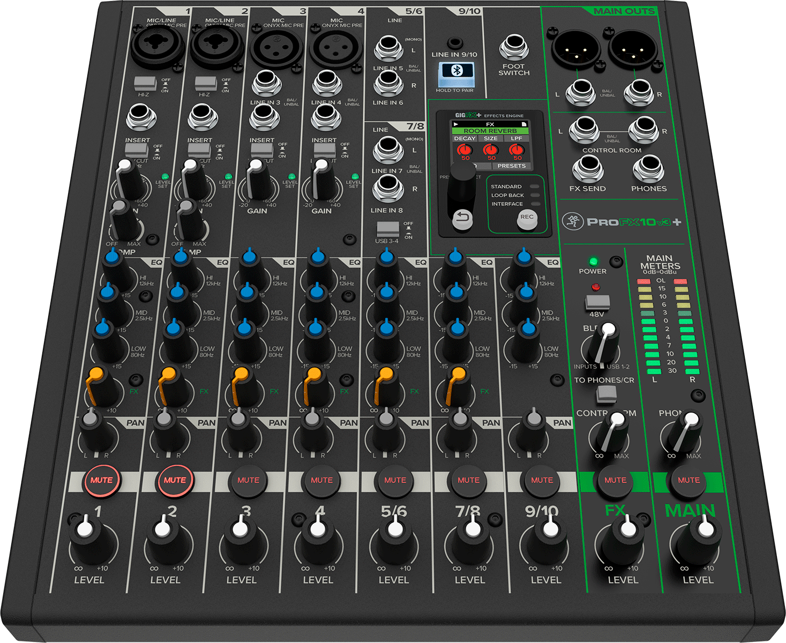Select PRESETS on the FX display

511,166
